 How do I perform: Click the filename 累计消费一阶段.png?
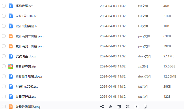click(x=30, y=46)
